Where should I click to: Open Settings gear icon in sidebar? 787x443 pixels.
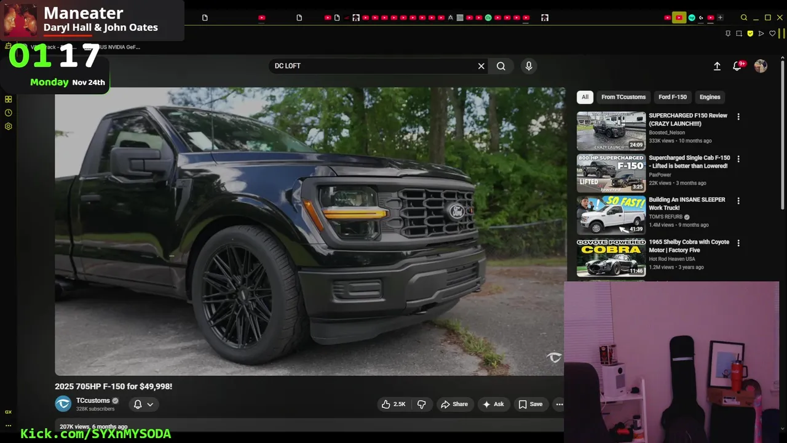[x=9, y=126]
